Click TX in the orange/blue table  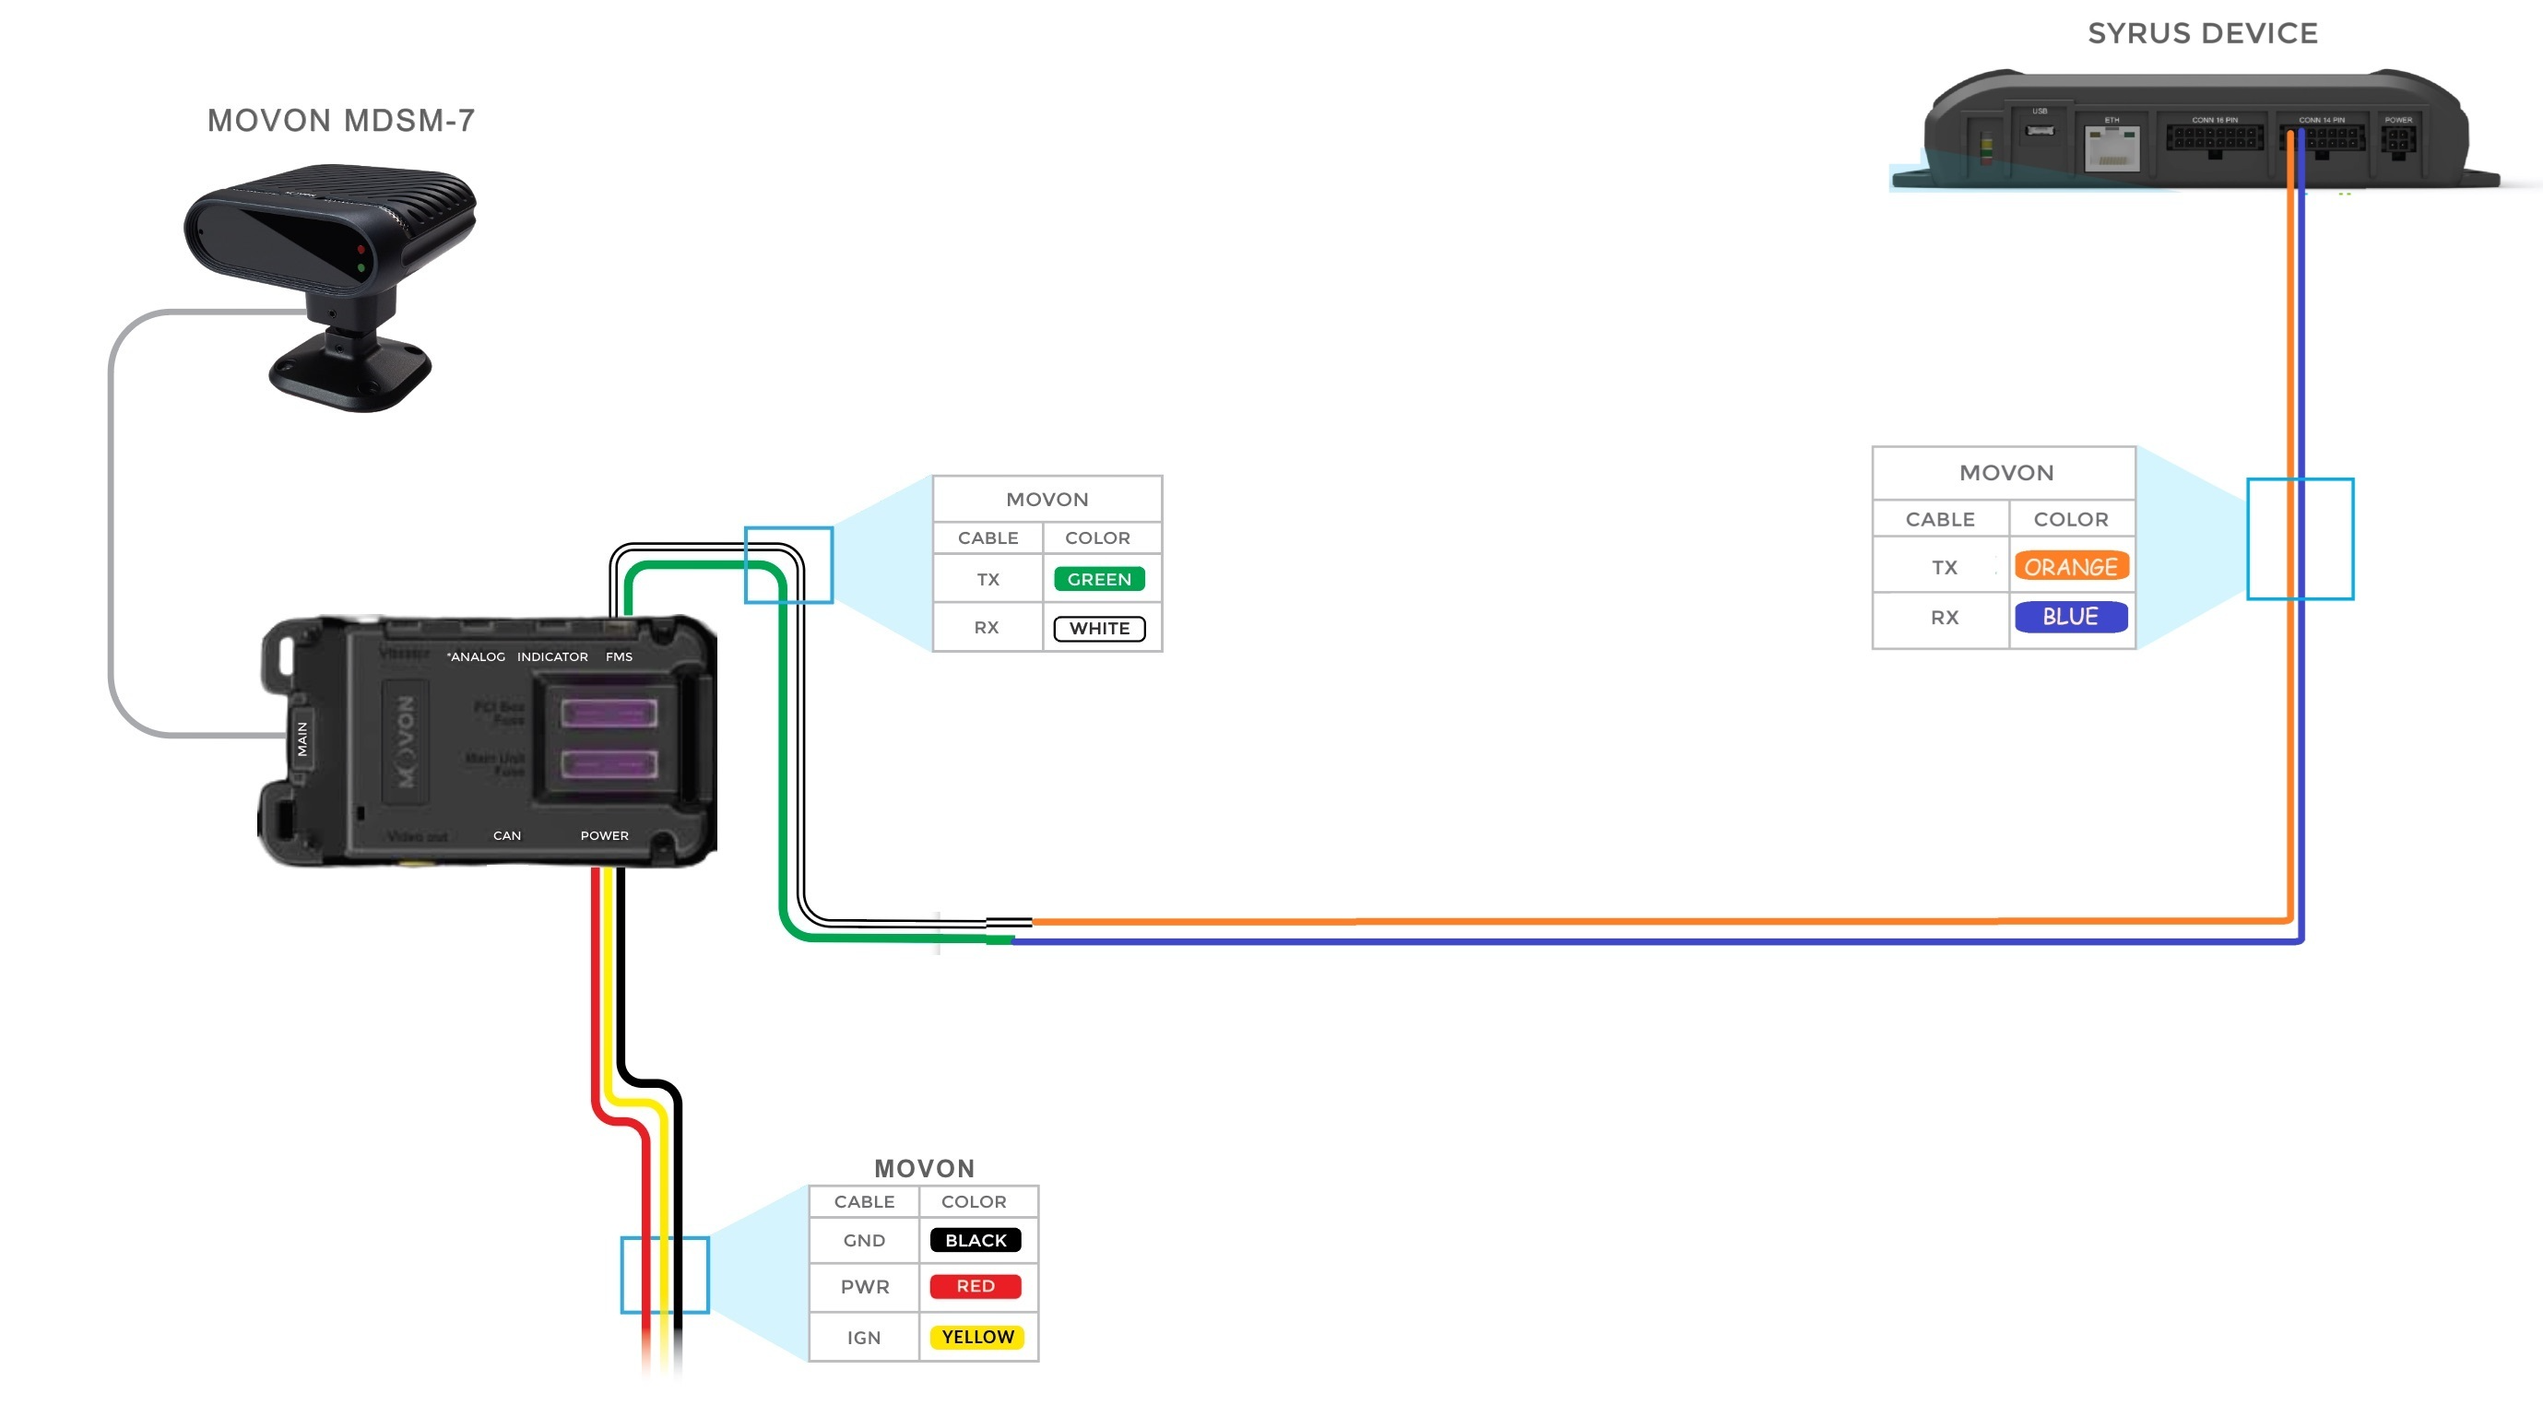click(x=1944, y=567)
